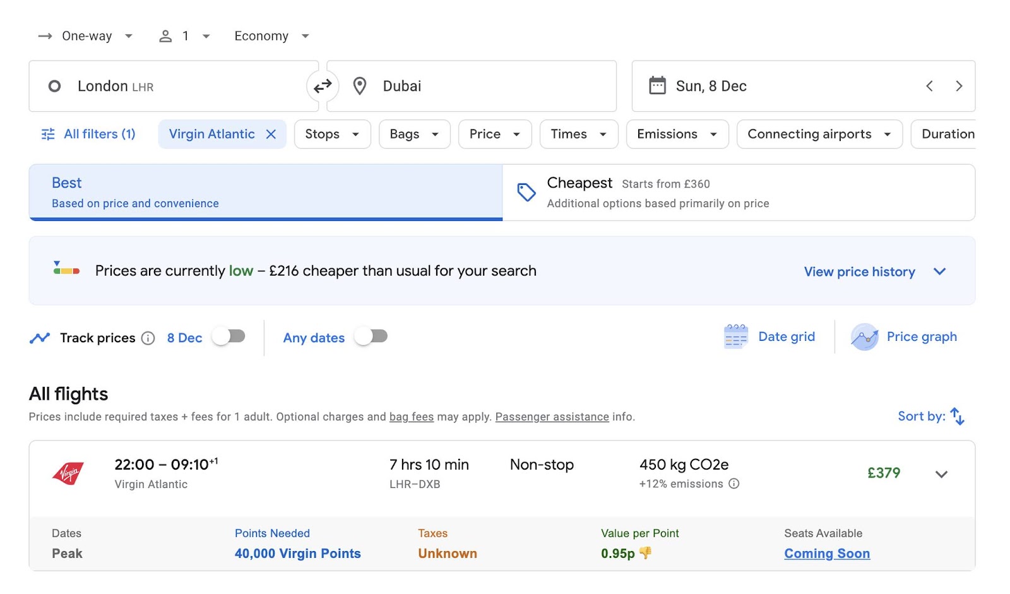The width and height of the screenshot is (1010, 594).
Task: Open the emissions info icon
Action: (734, 484)
